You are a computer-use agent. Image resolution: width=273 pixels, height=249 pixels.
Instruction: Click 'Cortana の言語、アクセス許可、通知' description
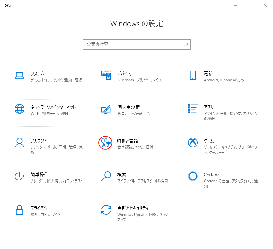[x=231, y=183]
